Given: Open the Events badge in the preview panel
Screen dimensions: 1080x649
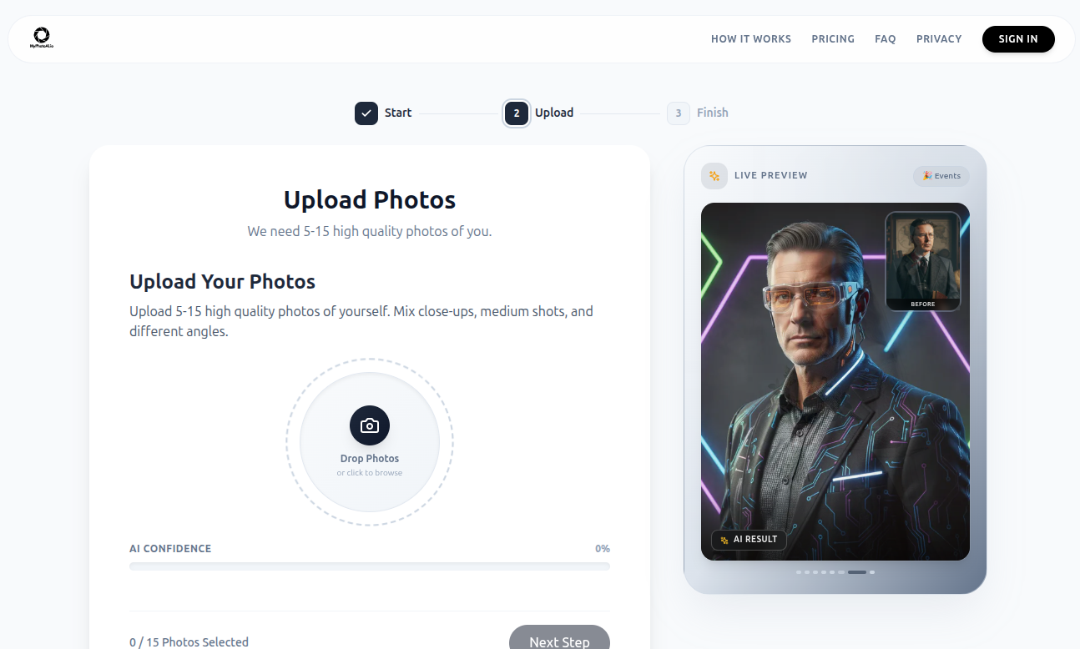Looking at the screenshot, I should click(941, 175).
